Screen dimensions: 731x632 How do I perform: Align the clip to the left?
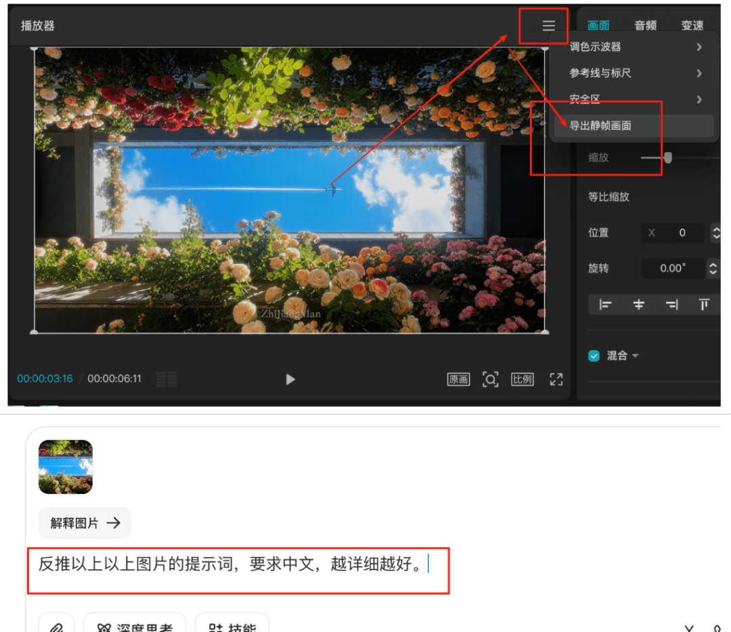click(605, 305)
